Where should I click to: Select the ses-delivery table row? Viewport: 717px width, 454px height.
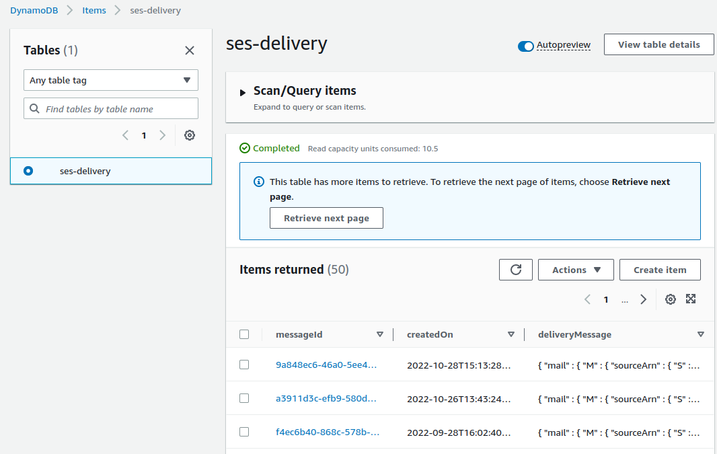pyautogui.click(x=111, y=171)
